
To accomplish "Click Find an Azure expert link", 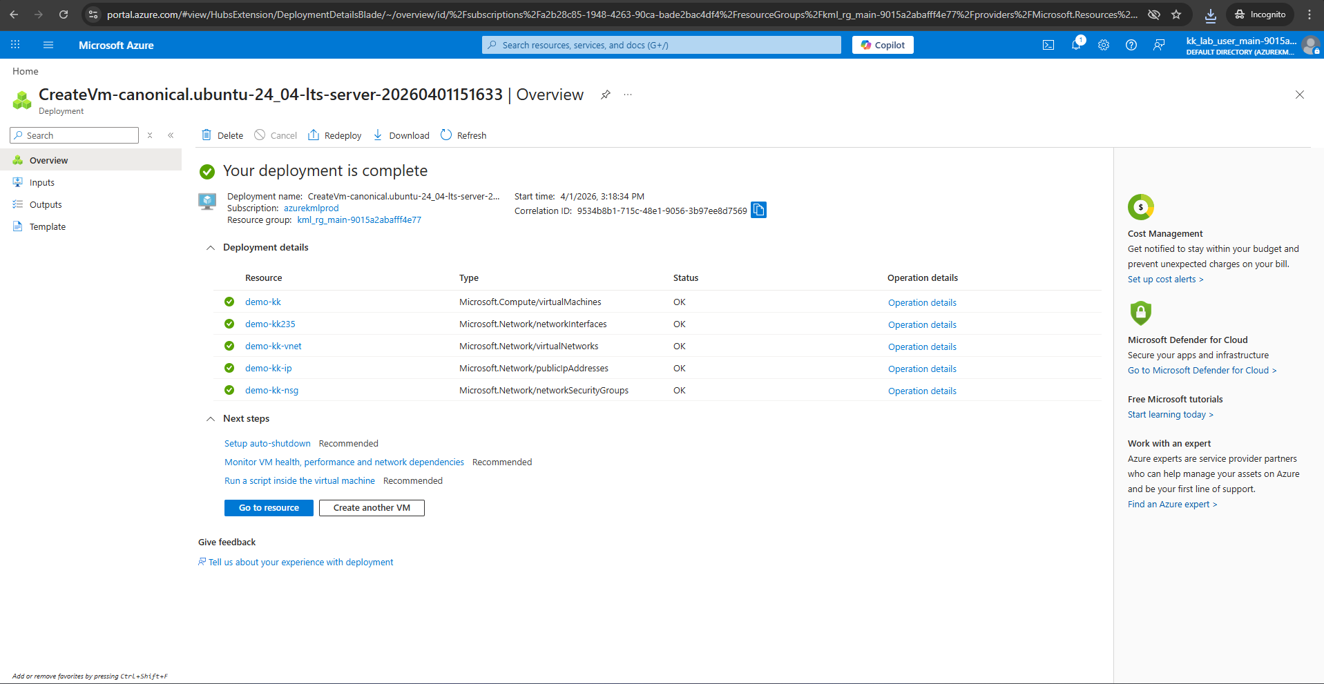I will 1172,505.
